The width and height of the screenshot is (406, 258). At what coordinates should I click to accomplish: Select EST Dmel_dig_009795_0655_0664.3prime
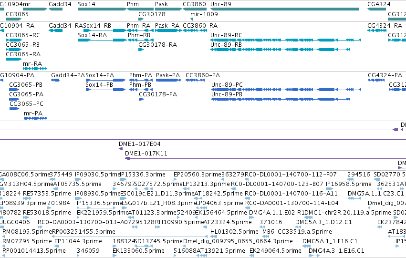[238, 241]
